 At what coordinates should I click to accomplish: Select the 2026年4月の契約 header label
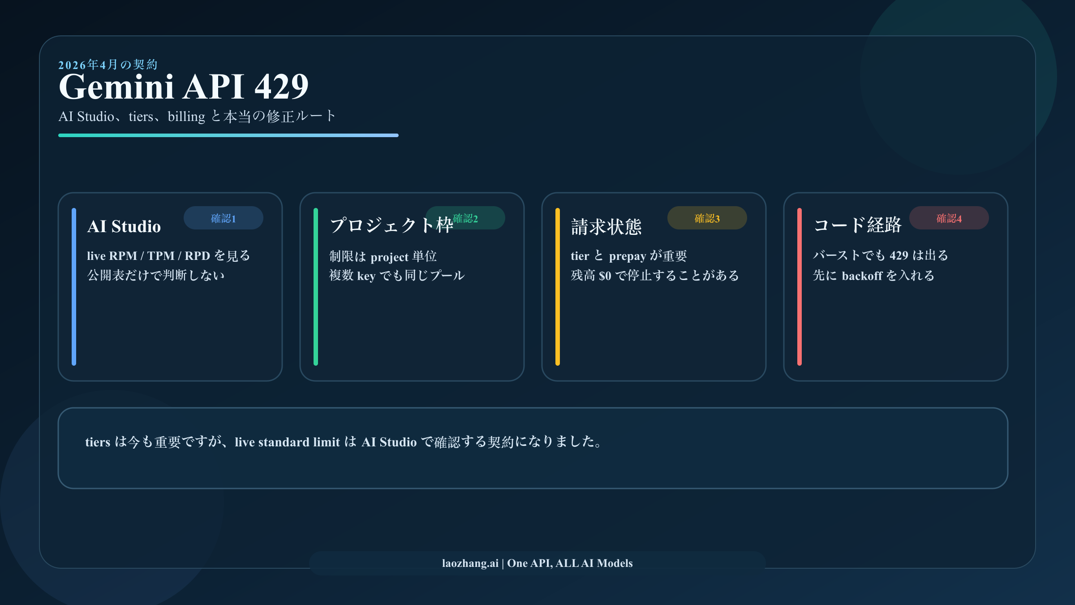109,64
